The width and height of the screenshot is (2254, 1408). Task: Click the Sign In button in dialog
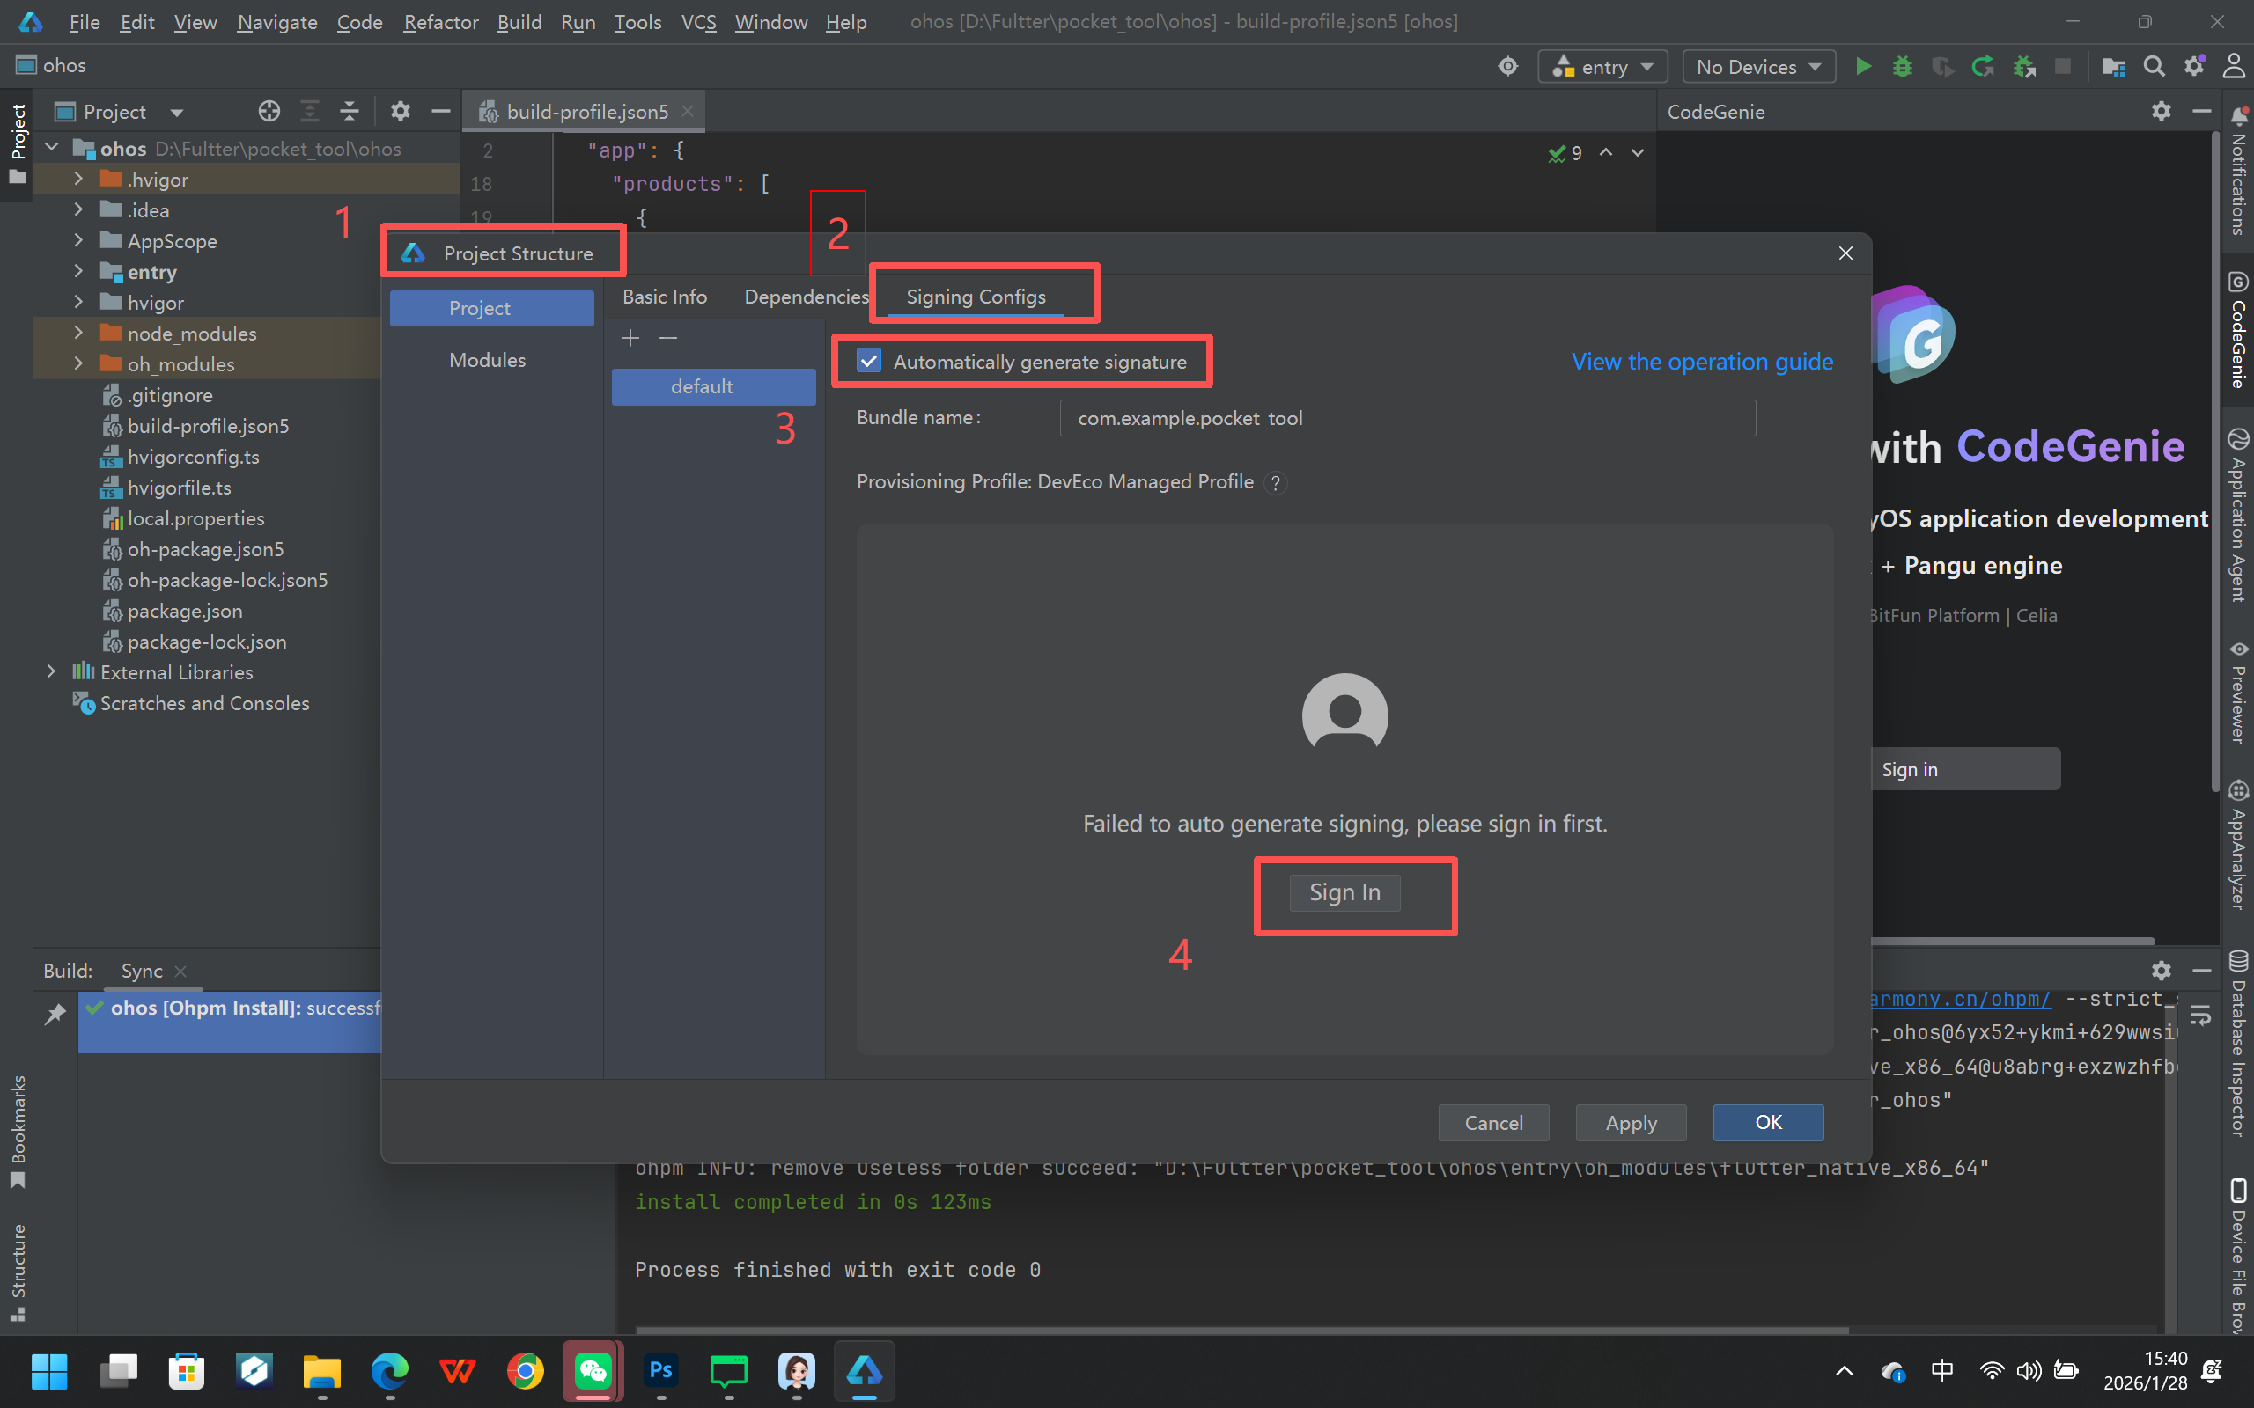1344,892
